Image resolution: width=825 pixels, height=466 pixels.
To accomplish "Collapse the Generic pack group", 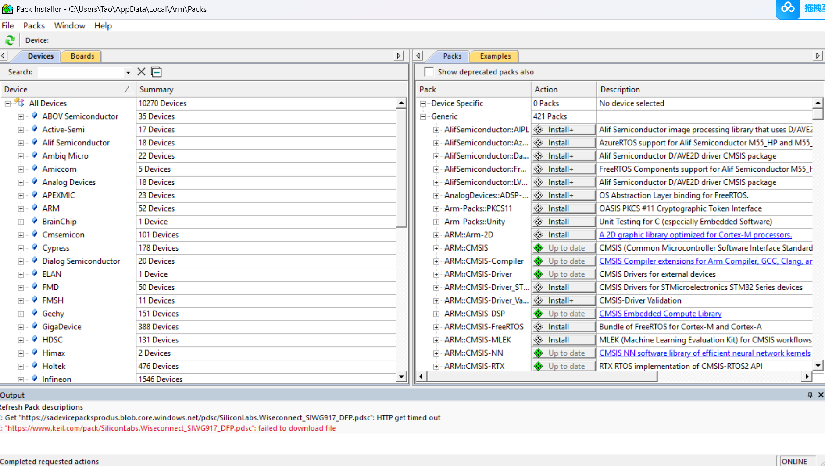I will (423, 116).
